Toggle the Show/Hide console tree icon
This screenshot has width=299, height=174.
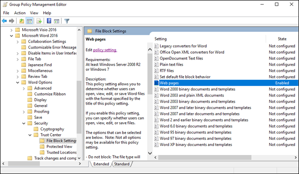[x=29, y=21]
